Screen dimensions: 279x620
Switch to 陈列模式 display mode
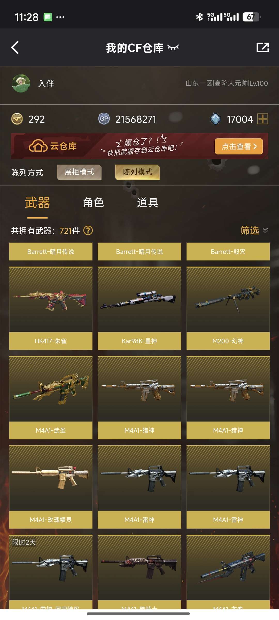pos(137,172)
